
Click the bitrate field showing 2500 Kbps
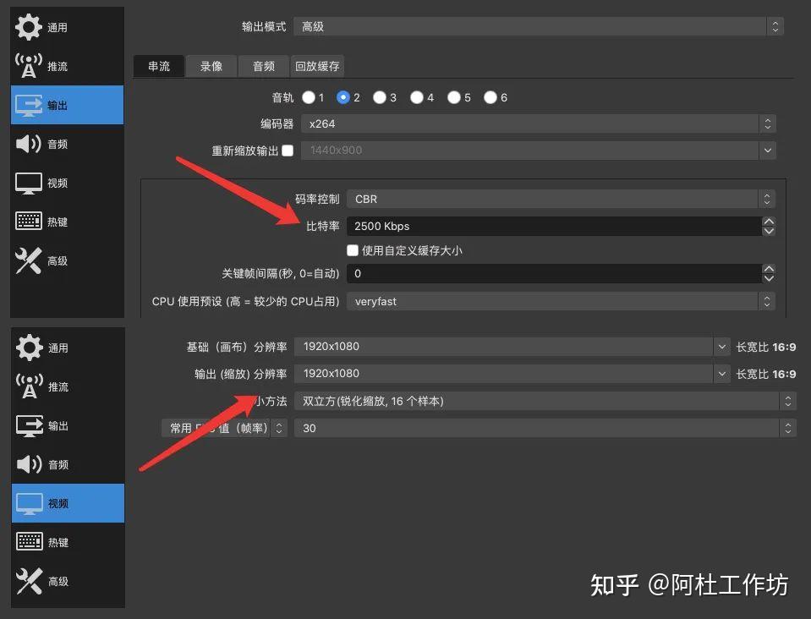pos(554,226)
